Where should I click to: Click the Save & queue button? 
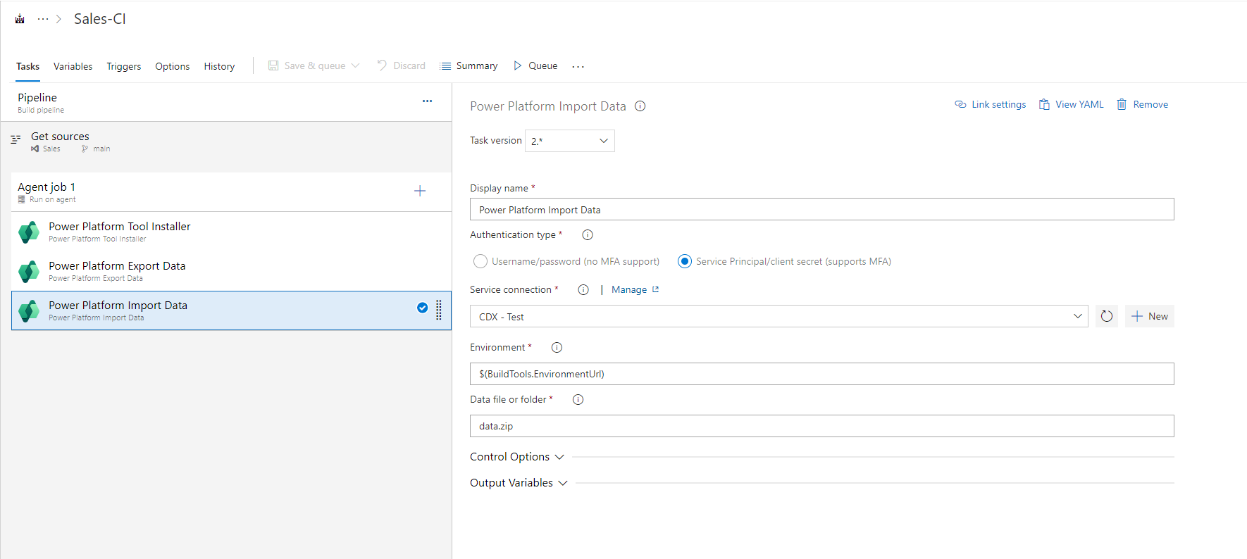[306, 65]
